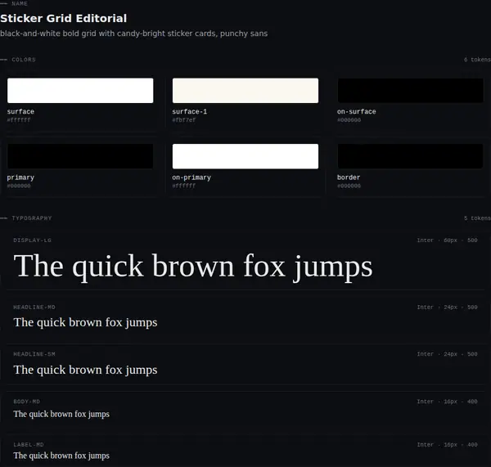
Task: Click the NAME section label
Action: point(20,3)
